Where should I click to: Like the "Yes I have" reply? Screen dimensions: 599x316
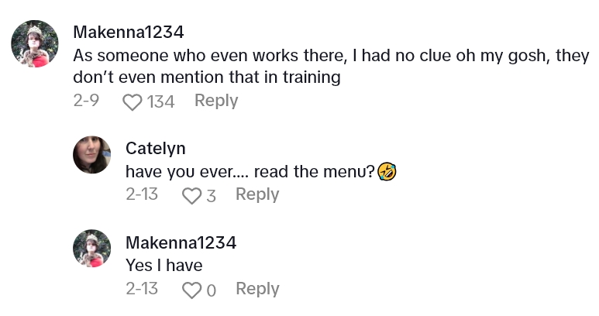tap(191, 290)
